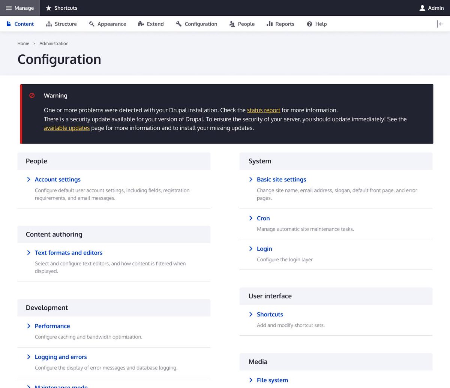Viewport: 450px width, 388px height.
Task: Open Basic site settings link
Action: pos(282,180)
